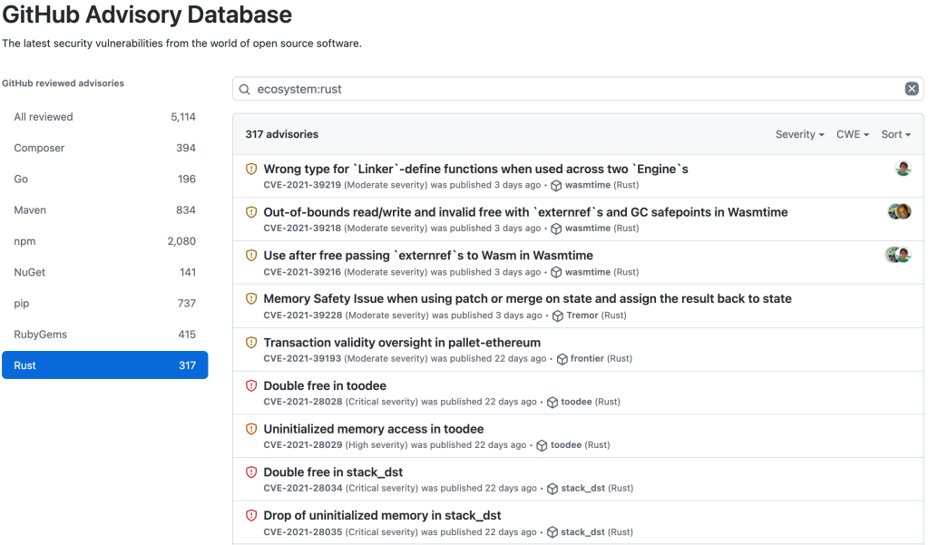Click package icon next to frontier

pyautogui.click(x=562, y=359)
